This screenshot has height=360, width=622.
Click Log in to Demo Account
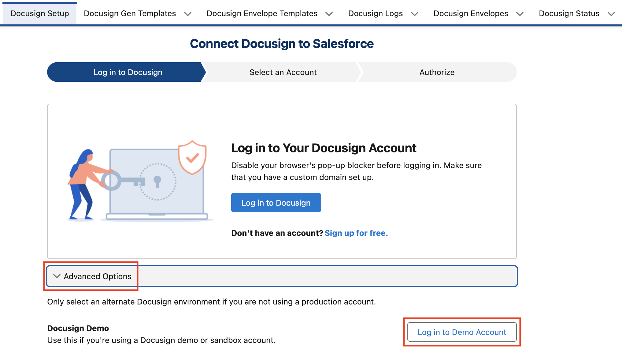click(x=461, y=332)
